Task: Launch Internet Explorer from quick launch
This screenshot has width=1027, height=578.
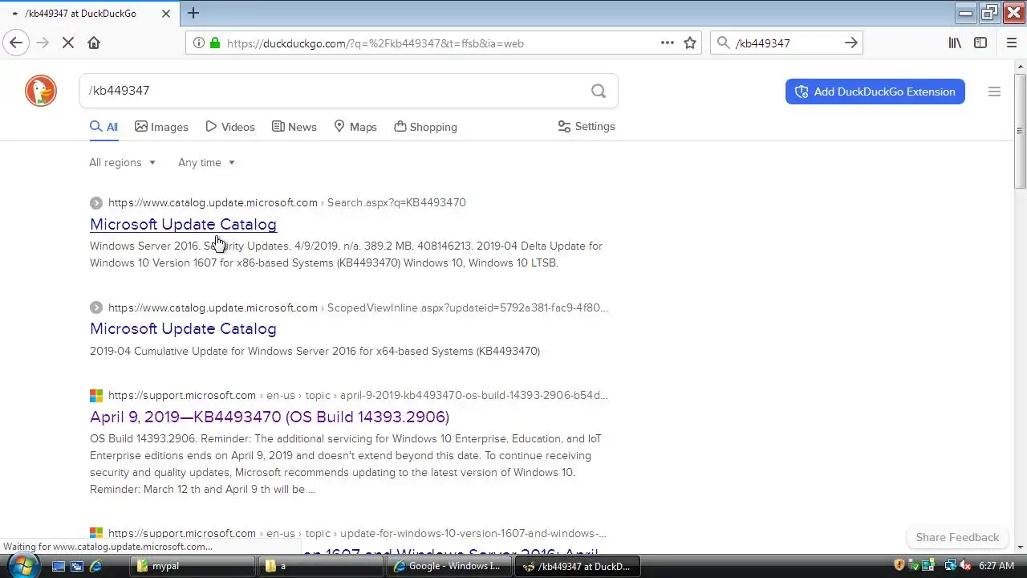Action: pyautogui.click(x=95, y=566)
